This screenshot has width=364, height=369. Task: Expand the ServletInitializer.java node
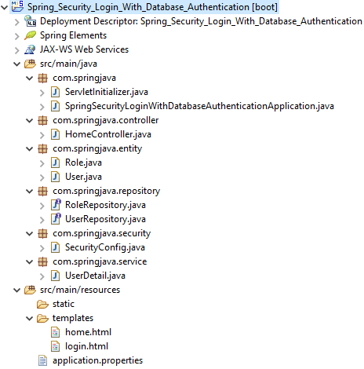(42, 93)
